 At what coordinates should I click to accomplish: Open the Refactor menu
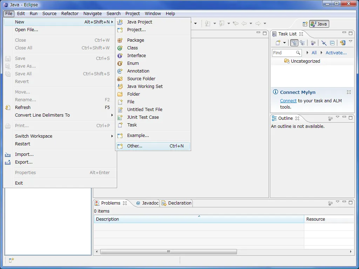click(70, 14)
